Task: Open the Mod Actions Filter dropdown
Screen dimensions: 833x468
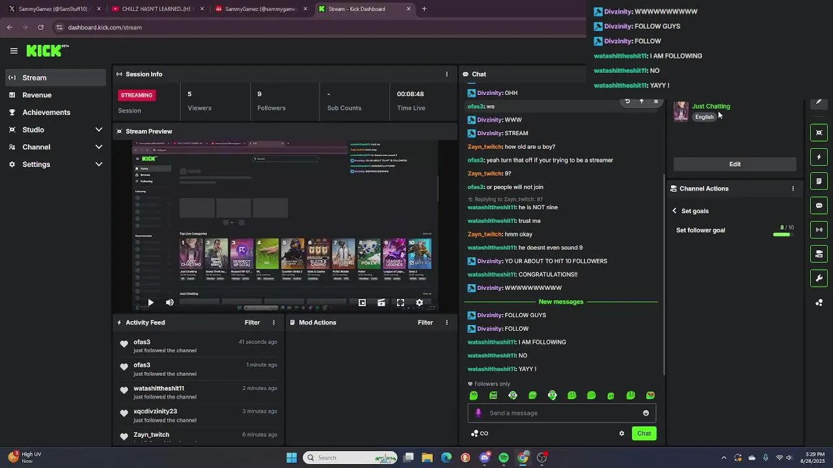Action: pyautogui.click(x=425, y=322)
